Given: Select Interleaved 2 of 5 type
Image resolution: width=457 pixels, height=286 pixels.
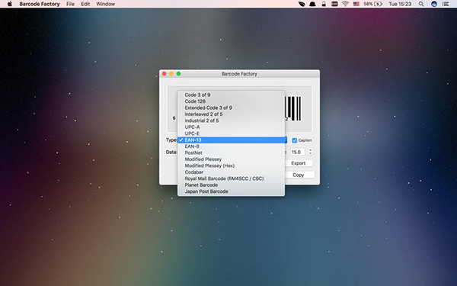Looking at the screenshot, I should coord(231,114).
